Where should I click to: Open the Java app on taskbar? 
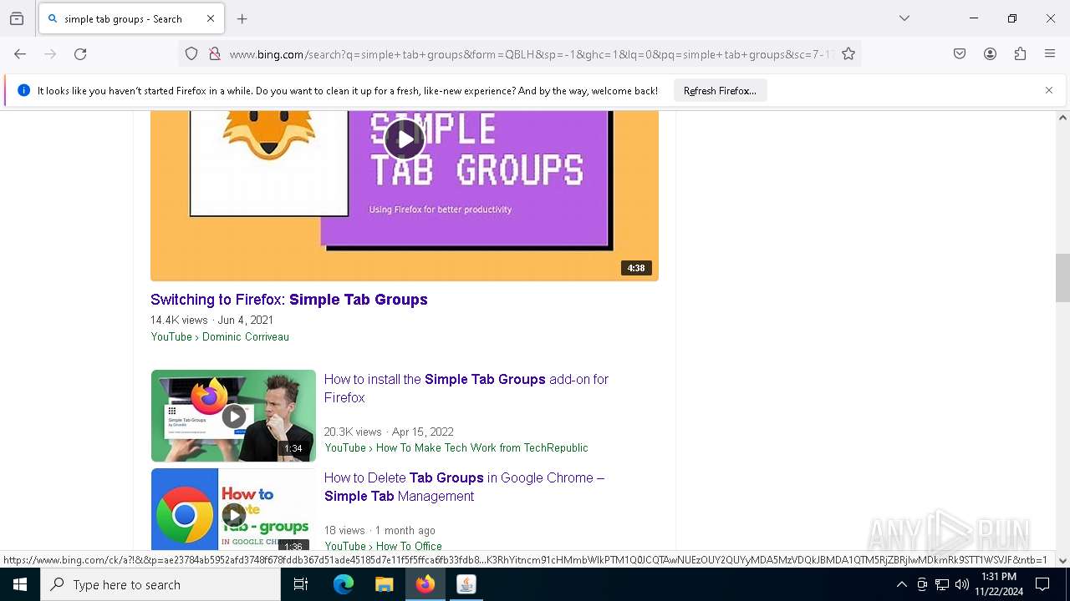[x=466, y=584]
